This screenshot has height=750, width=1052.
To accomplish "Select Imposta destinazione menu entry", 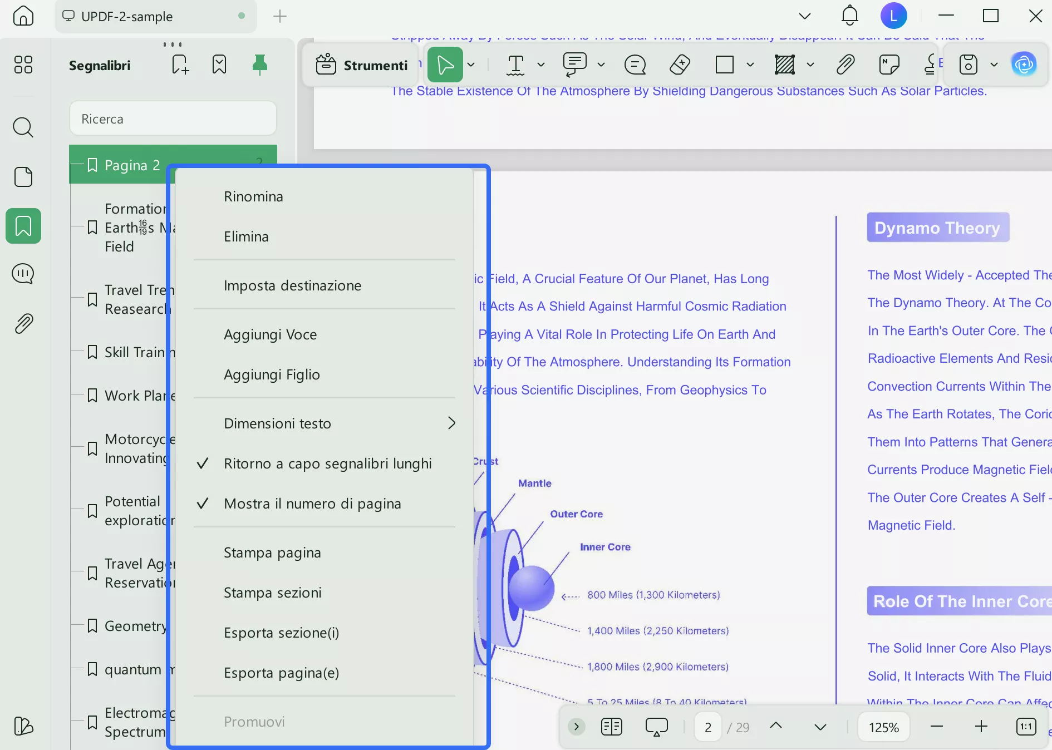I will [292, 285].
